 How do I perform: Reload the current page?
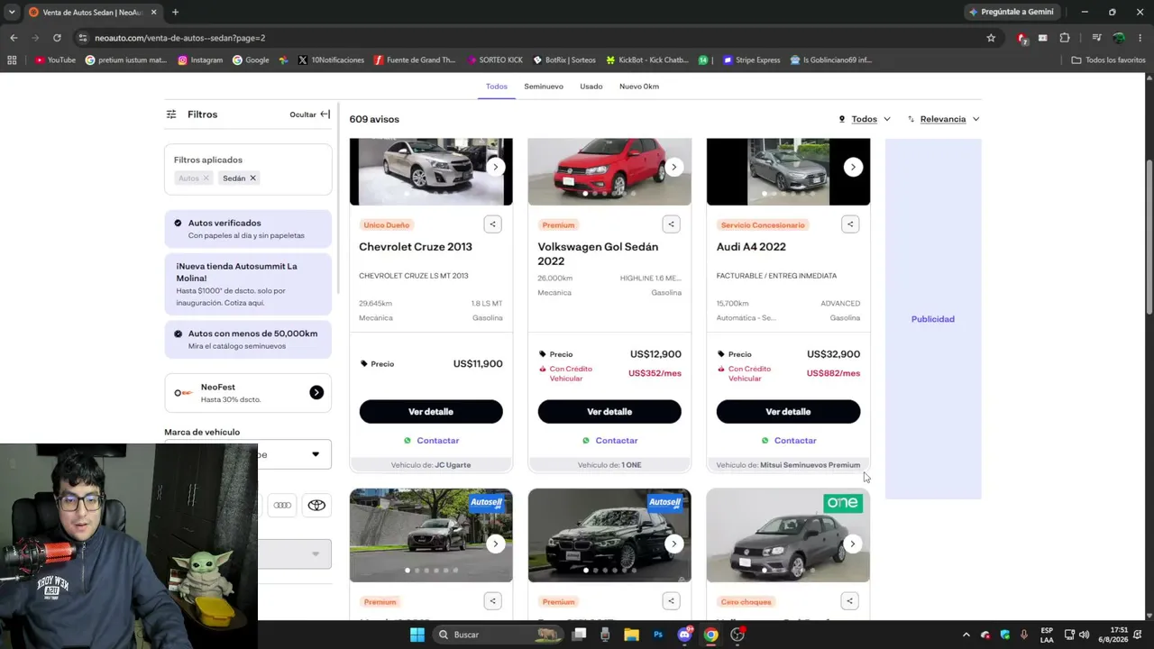tap(57, 38)
